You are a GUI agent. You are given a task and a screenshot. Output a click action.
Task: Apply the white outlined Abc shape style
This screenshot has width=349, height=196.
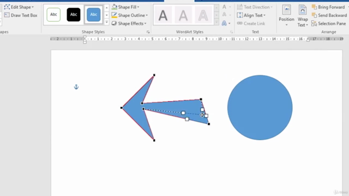tap(53, 15)
